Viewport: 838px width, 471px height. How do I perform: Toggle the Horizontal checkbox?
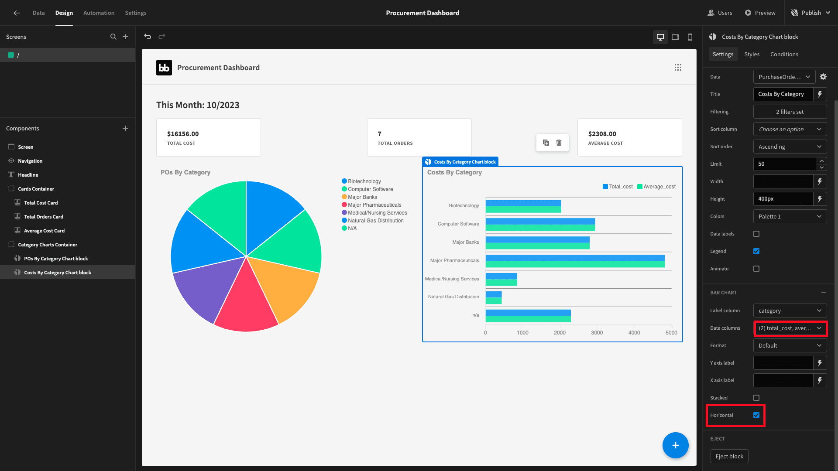coord(756,415)
